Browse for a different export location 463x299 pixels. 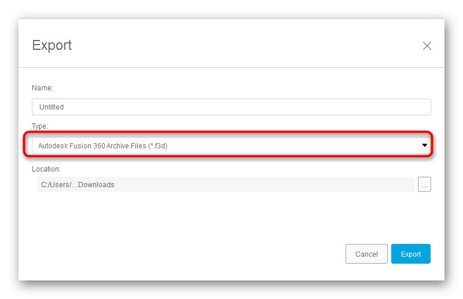[x=424, y=185]
